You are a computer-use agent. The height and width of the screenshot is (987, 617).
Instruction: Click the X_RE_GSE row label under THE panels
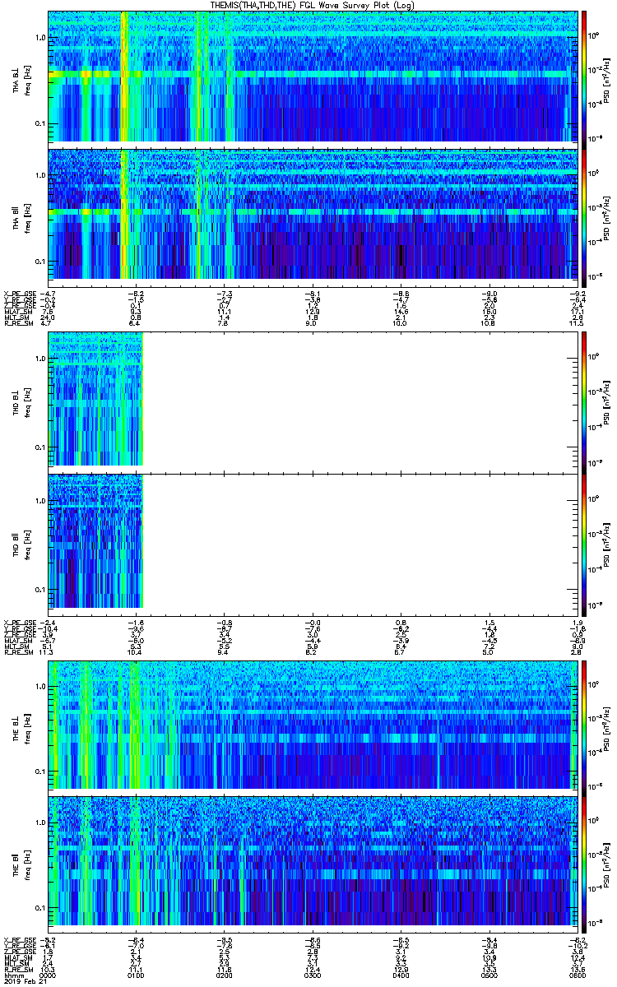tap(20, 939)
